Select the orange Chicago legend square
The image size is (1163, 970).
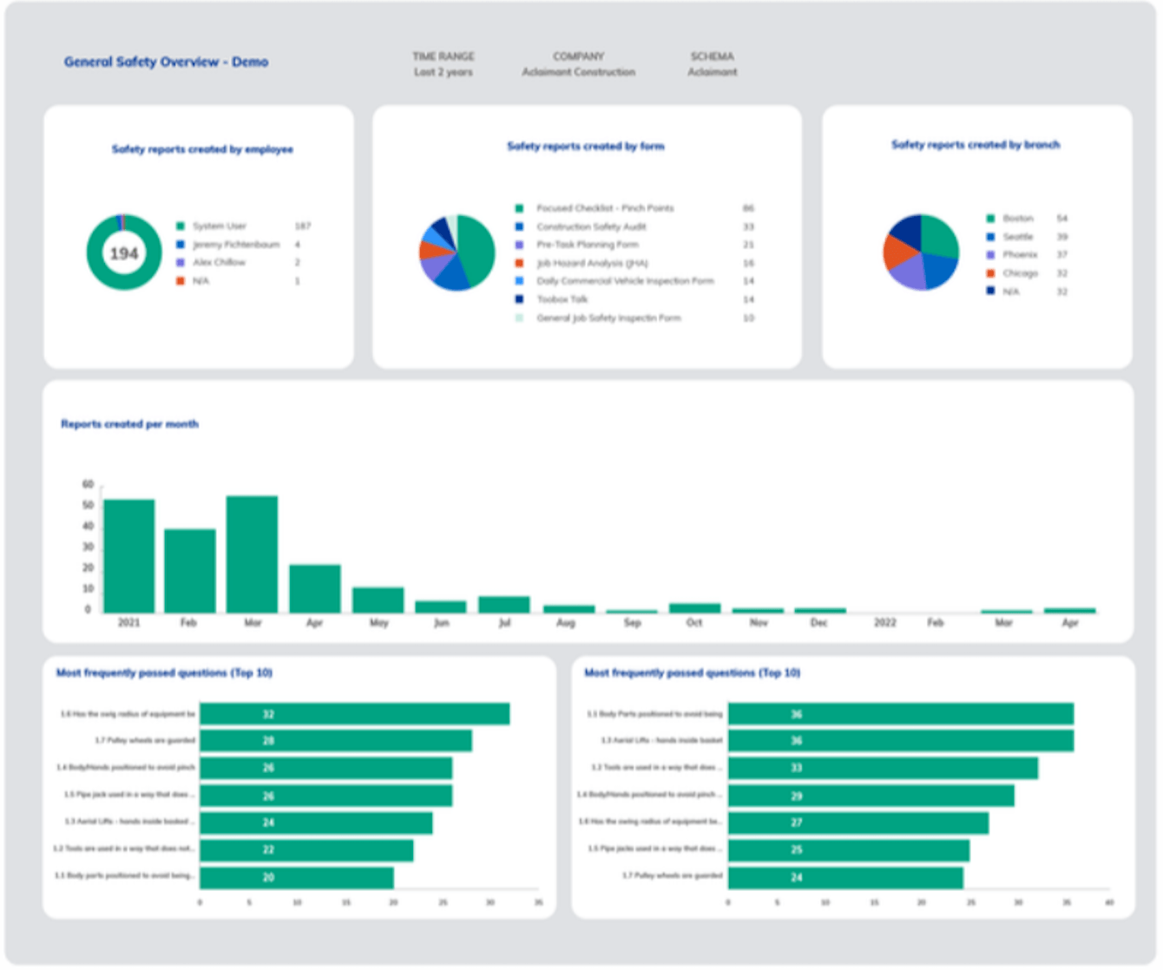[989, 272]
